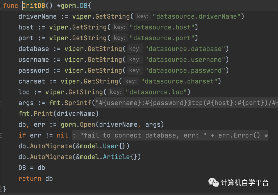
Task: Click the closing brace fold end marker
Action: click(1, 189)
